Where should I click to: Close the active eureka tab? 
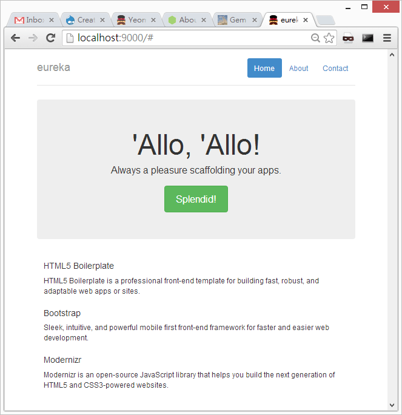point(305,20)
